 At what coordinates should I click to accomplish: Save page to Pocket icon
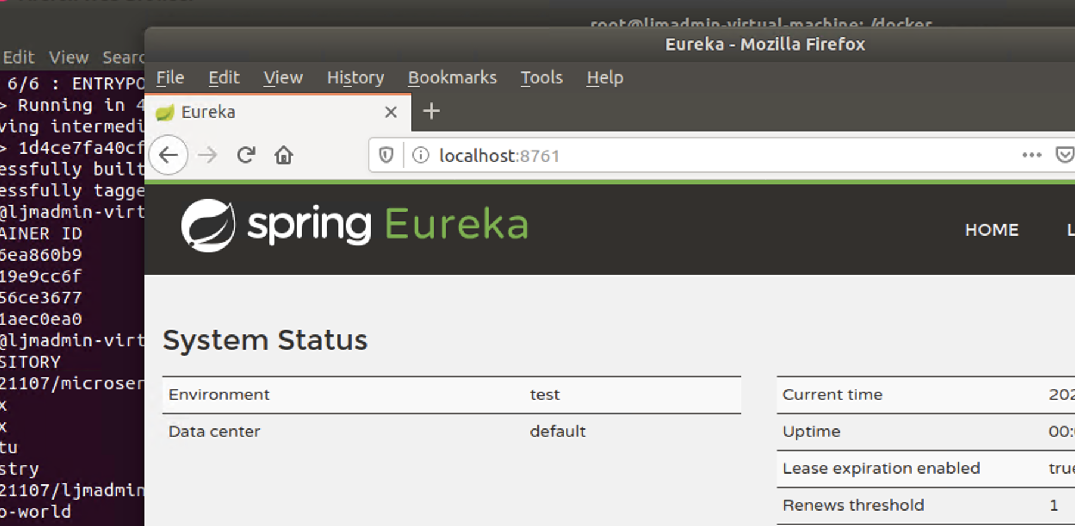click(x=1064, y=155)
